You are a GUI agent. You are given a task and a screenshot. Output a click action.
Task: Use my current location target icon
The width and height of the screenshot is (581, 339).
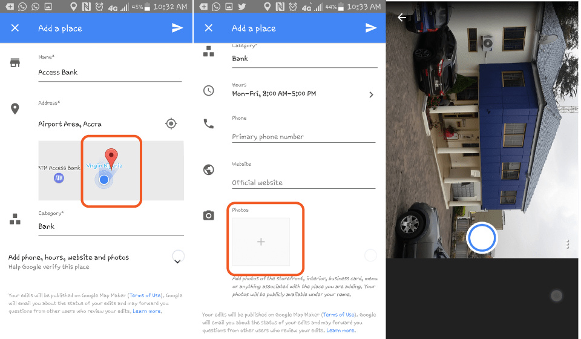tap(171, 123)
